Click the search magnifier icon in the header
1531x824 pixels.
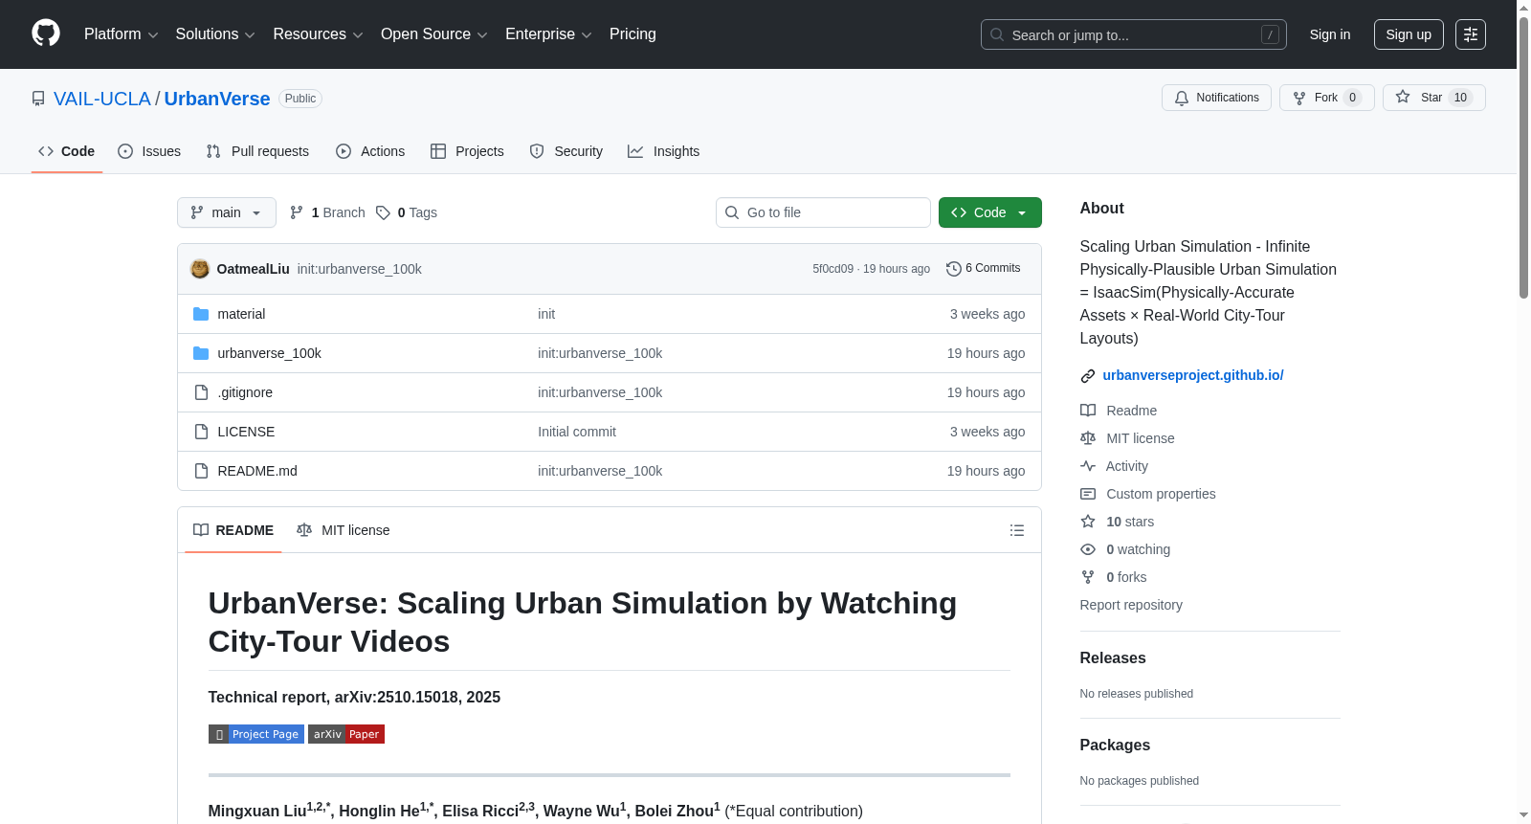coord(997,34)
